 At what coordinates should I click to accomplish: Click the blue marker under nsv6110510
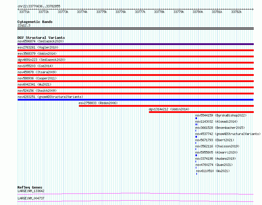[197, 174]
